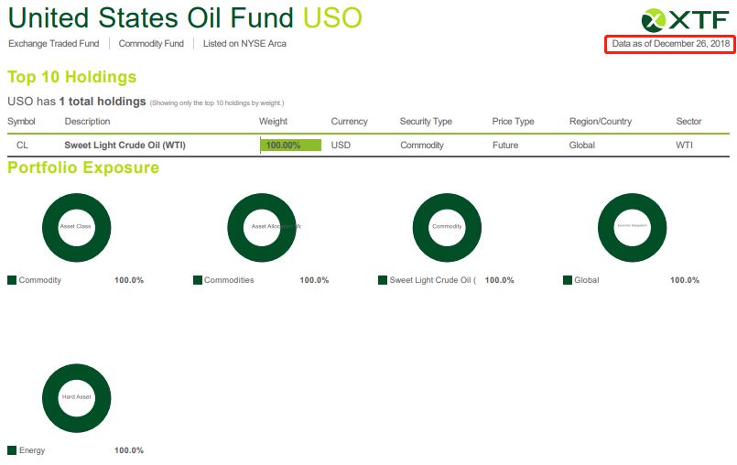Click the 100.00% weight bar

[291, 145]
